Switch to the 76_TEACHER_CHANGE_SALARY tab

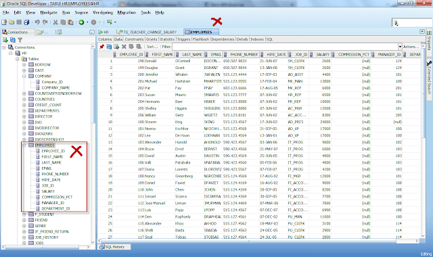click(147, 32)
